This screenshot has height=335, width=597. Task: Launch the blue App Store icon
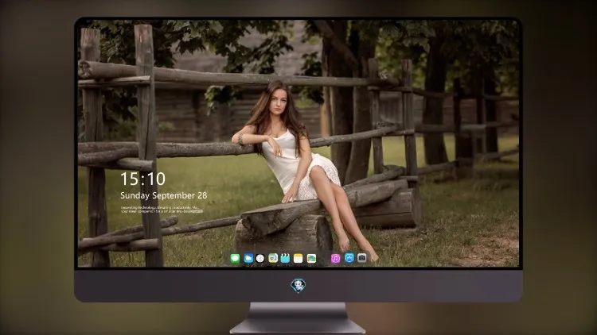pyautogui.click(x=349, y=258)
